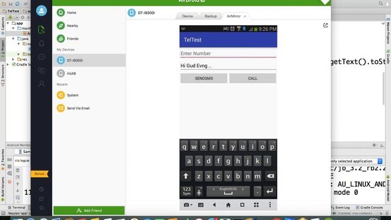
Task: Tap the microphone voice input key
Action: pyautogui.click(x=199, y=191)
